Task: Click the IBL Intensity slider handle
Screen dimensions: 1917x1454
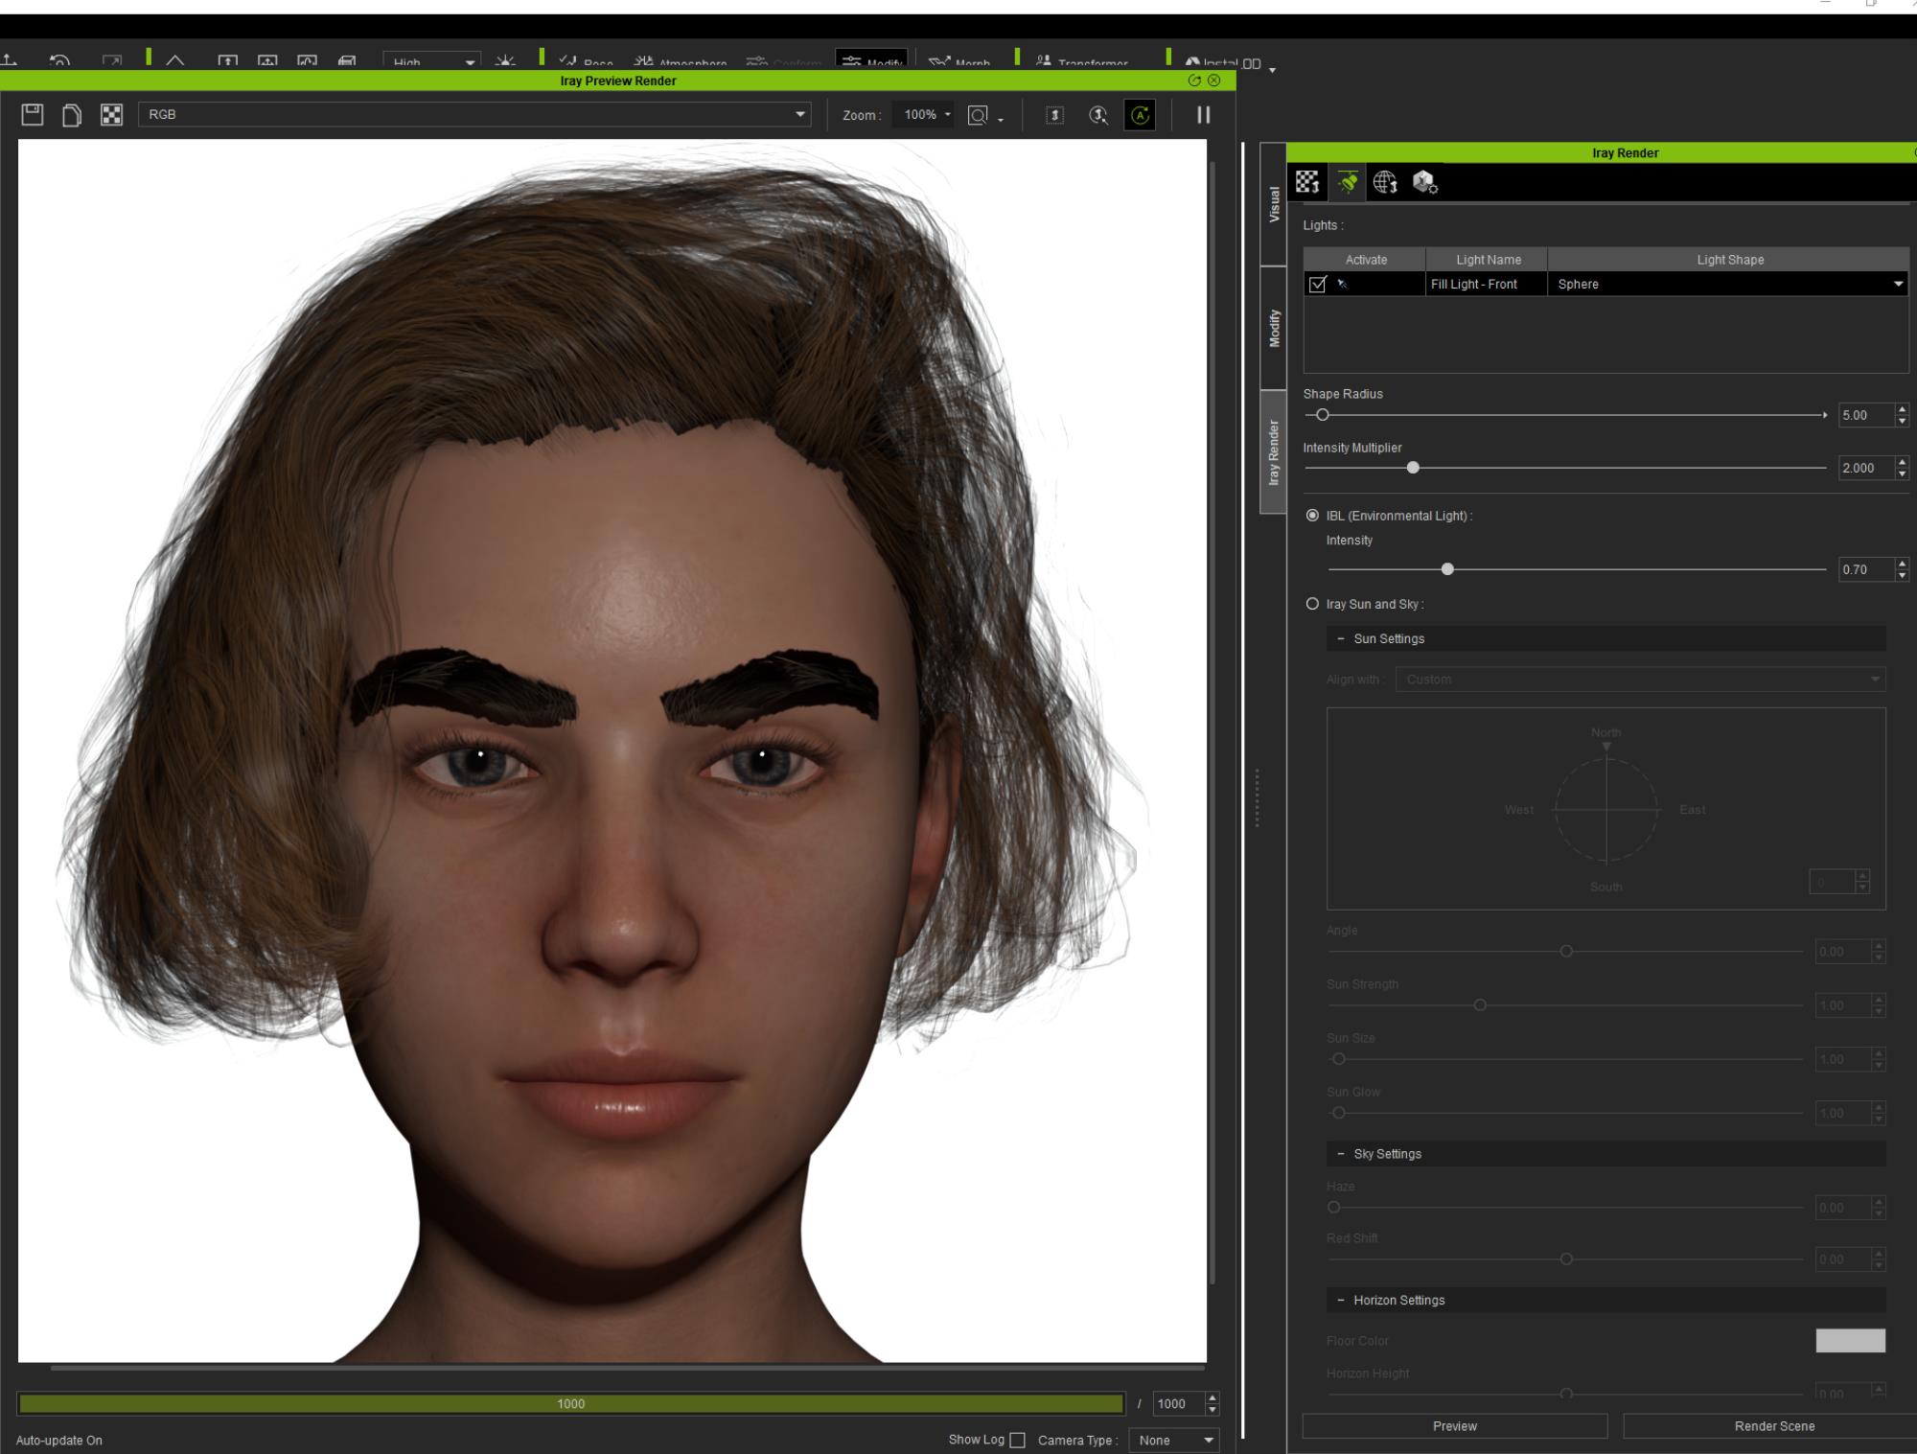Action: point(1447,569)
